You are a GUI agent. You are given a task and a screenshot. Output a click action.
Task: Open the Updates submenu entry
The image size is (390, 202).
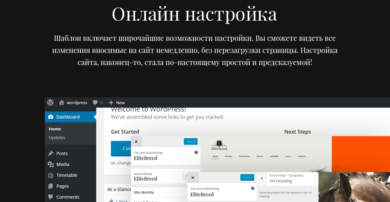[x=57, y=138]
